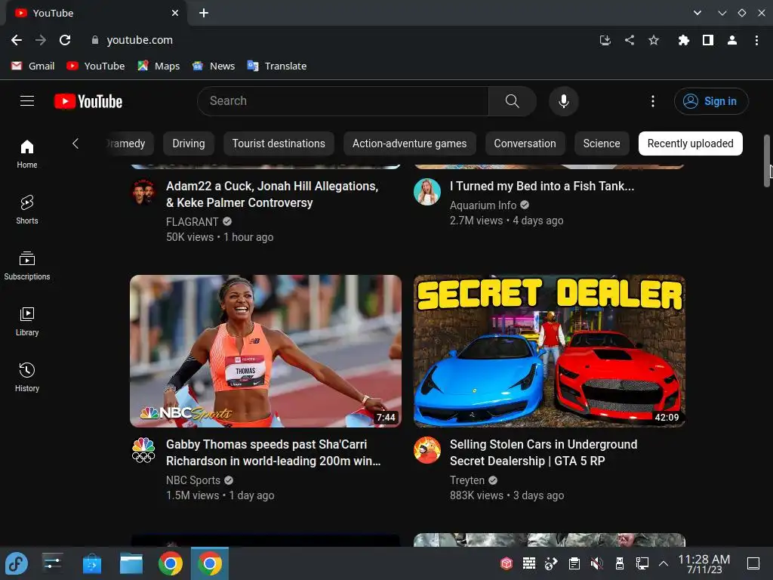Click the YouTube logo
Screen dimensions: 773x580
point(88,101)
